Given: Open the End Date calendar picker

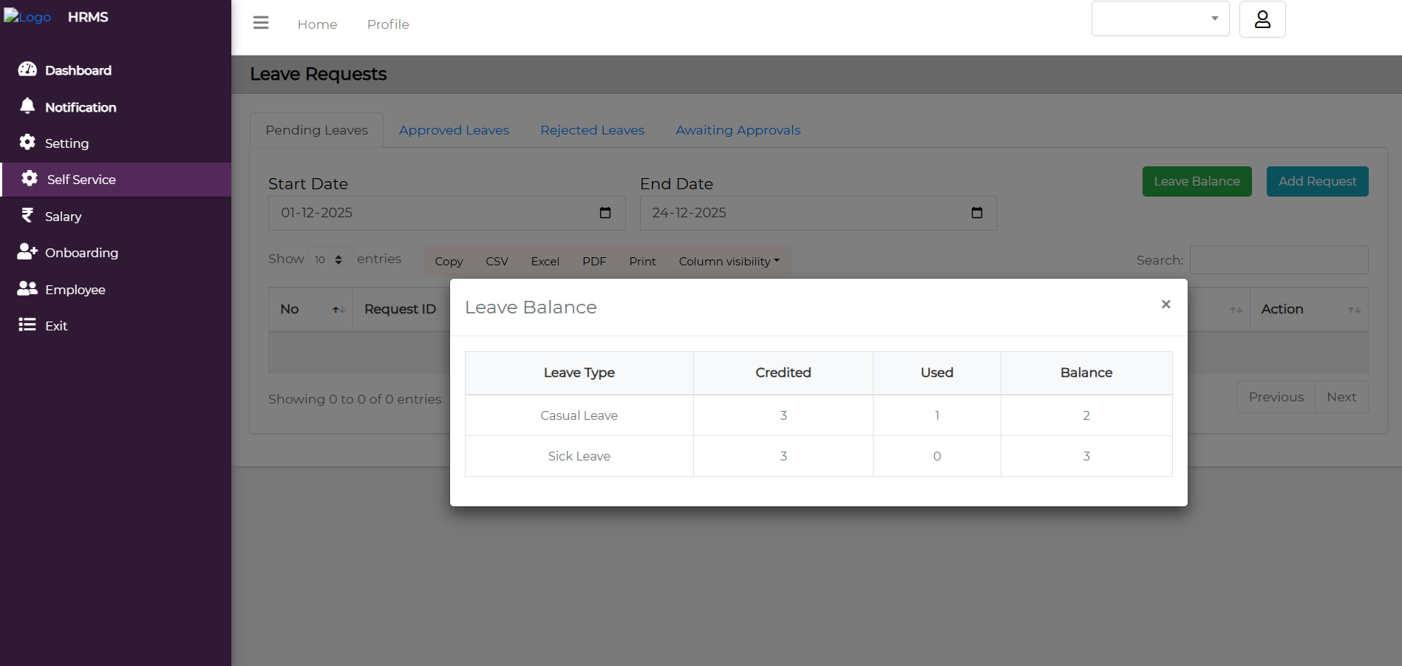Looking at the screenshot, I should 976,213.
